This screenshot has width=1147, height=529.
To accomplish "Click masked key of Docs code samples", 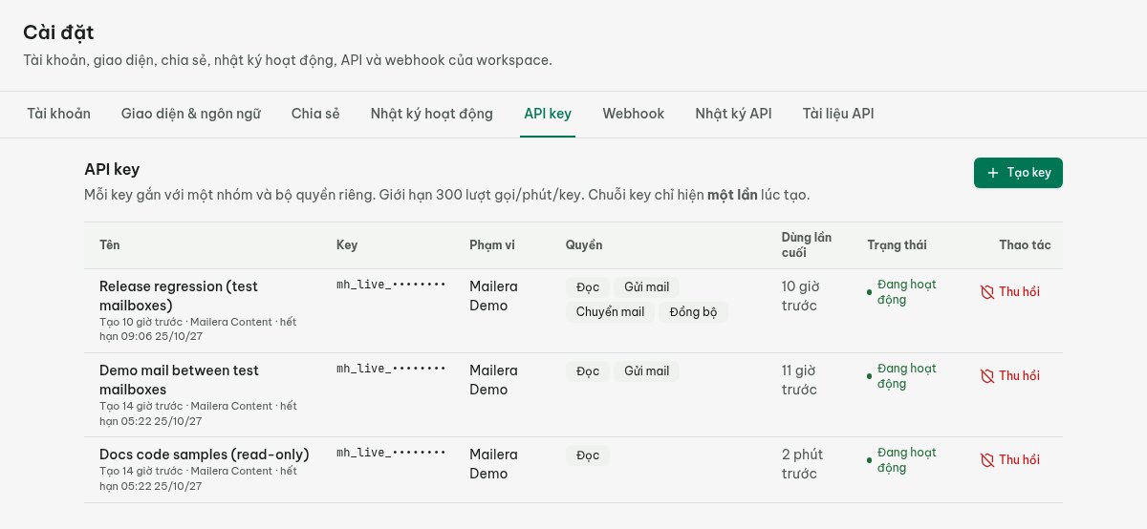I will coord(391,453).
